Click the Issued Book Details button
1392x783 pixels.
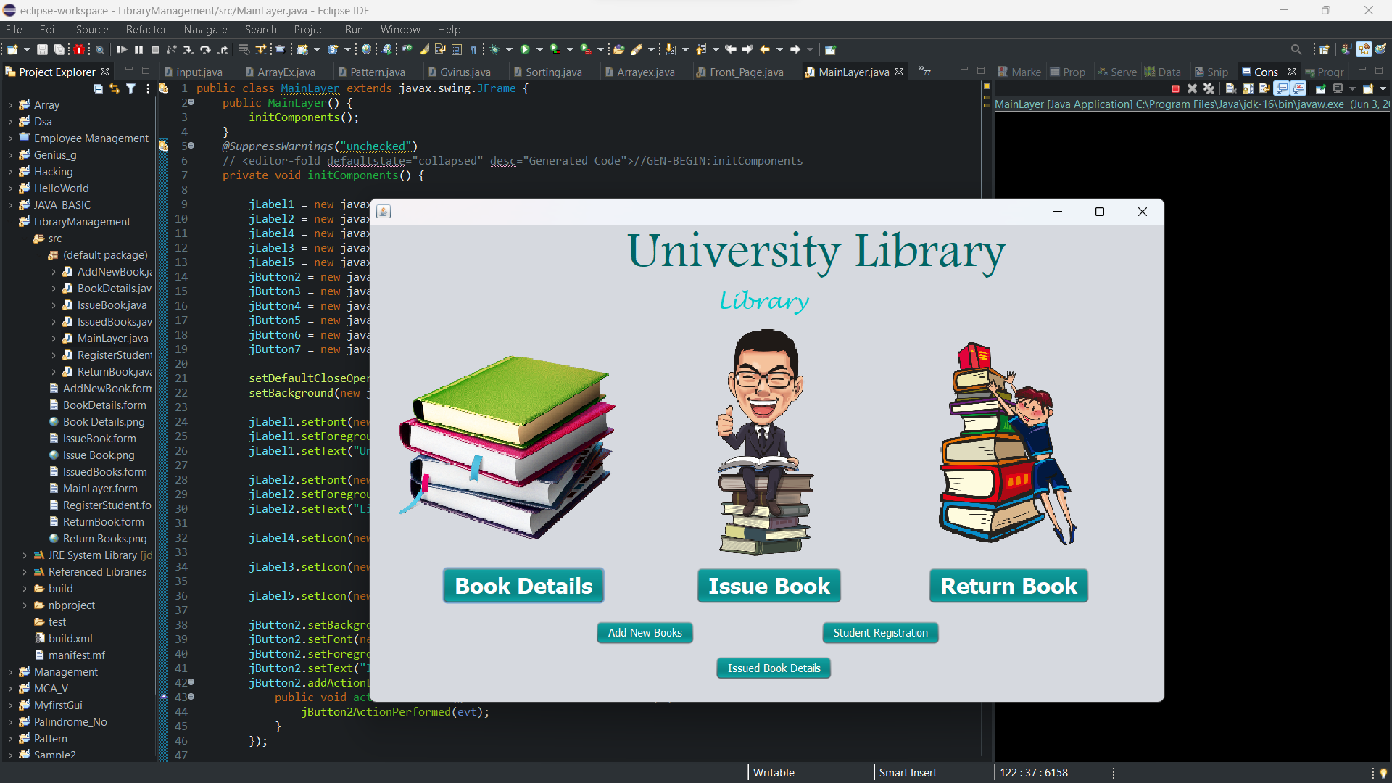click(774, 667)
